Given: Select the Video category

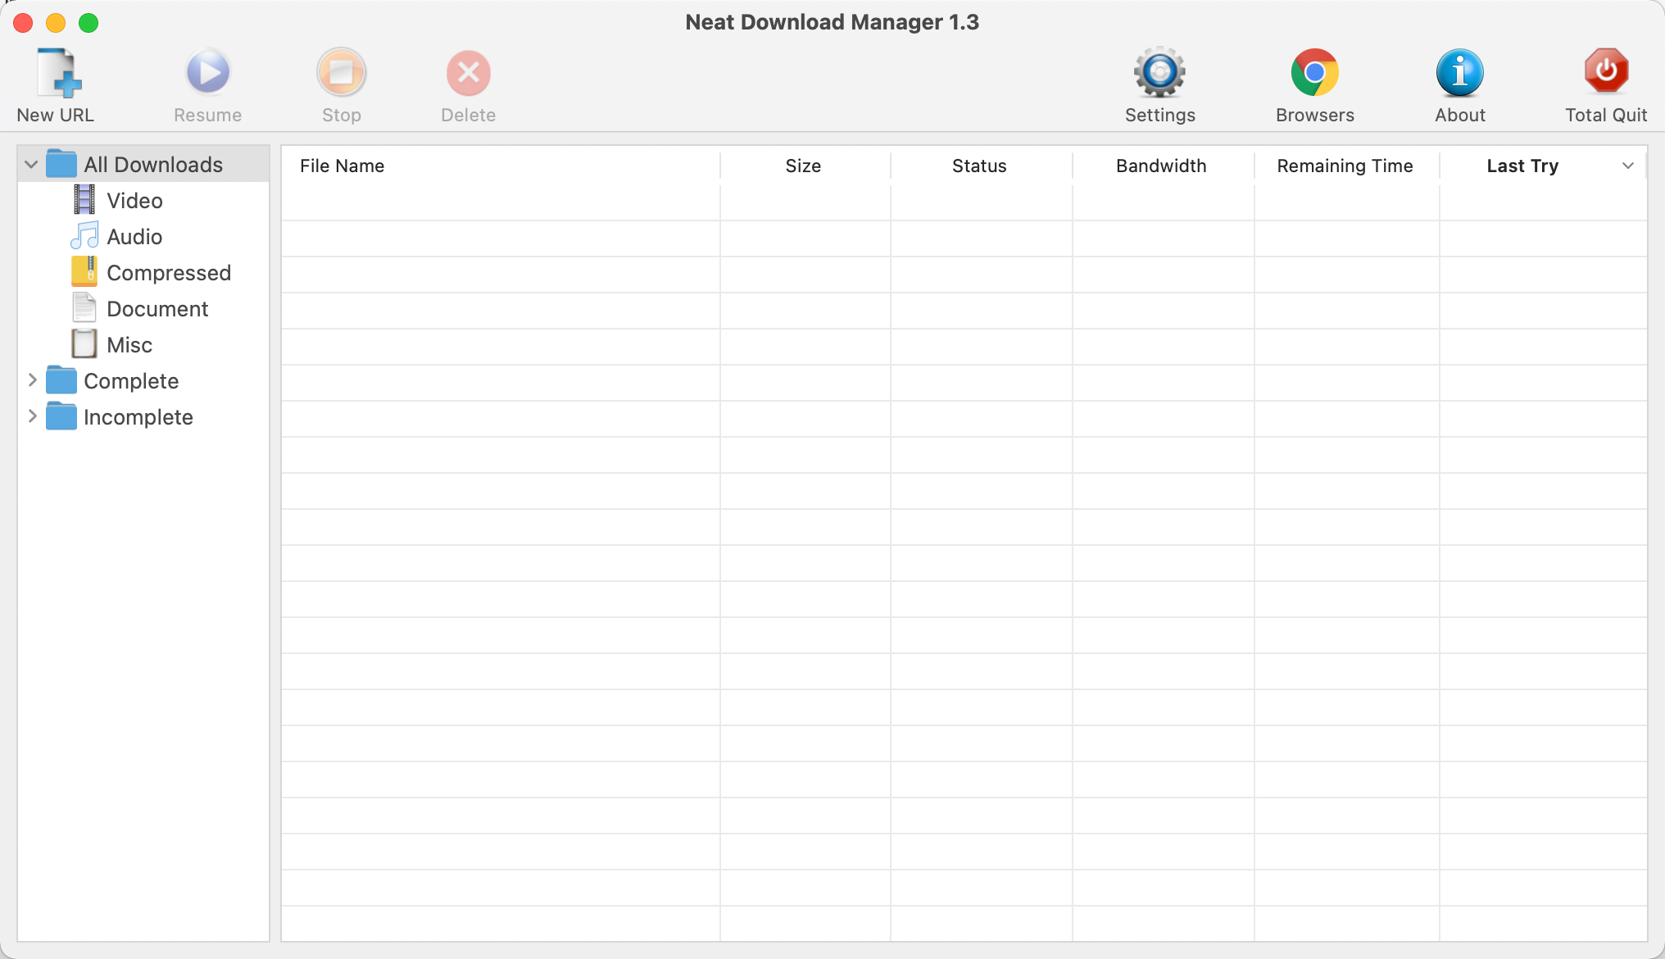Looking at the screenshot, I should click(x=134, y=201).
